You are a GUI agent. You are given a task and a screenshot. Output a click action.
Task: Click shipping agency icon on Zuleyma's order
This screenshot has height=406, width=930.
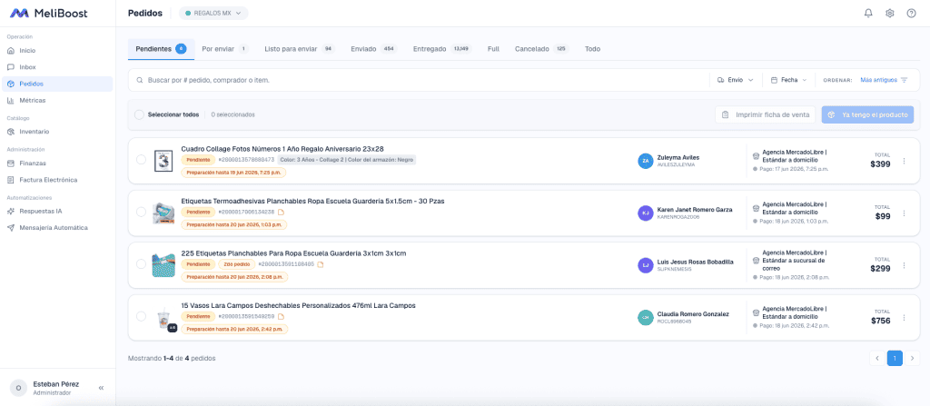[x=756, y=156]
